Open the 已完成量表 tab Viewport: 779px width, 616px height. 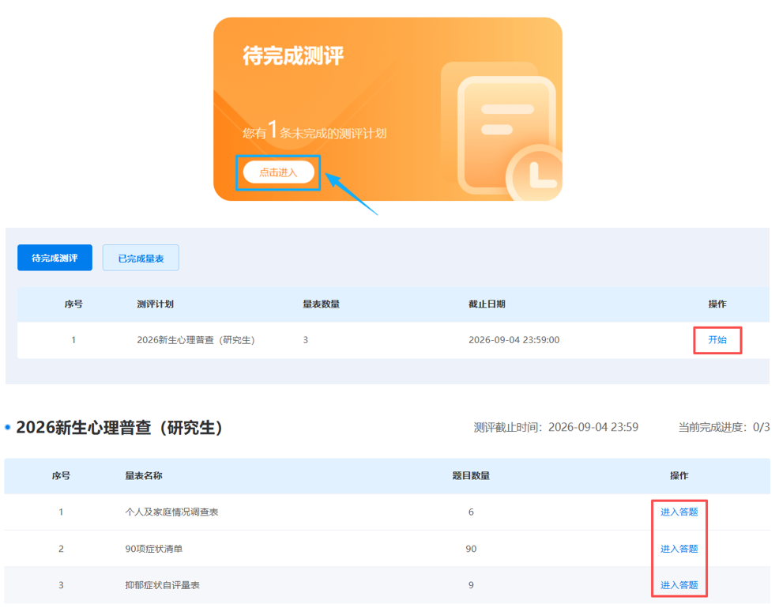pyautogui.click(x=141, y=258)
